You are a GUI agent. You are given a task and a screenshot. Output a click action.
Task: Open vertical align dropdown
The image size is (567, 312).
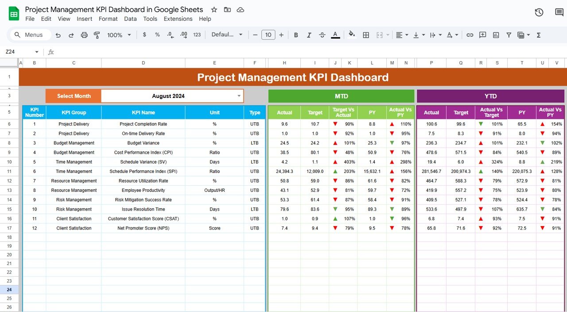(418, 35)
